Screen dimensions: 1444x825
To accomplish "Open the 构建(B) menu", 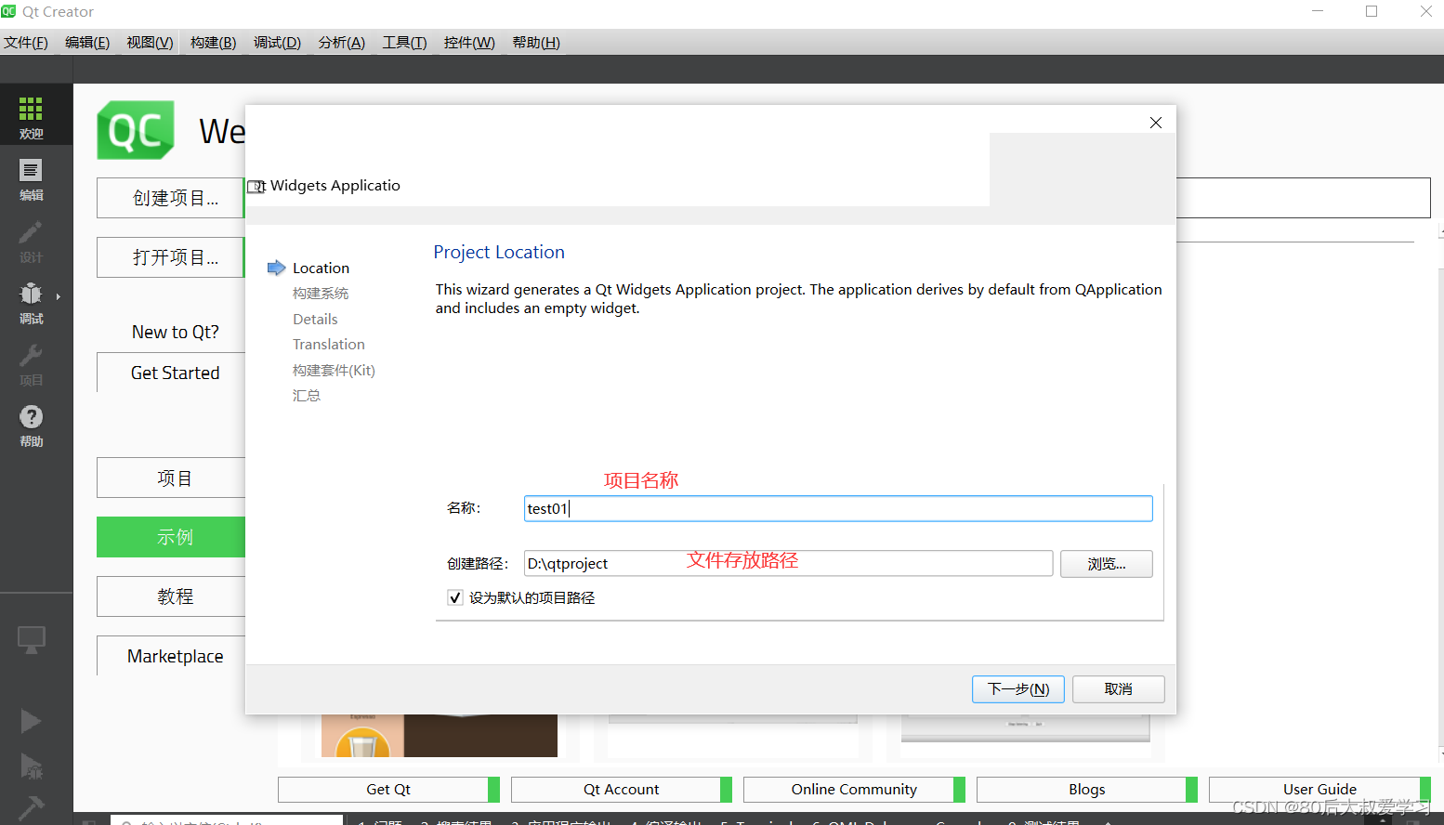I will tap(213, 43).
